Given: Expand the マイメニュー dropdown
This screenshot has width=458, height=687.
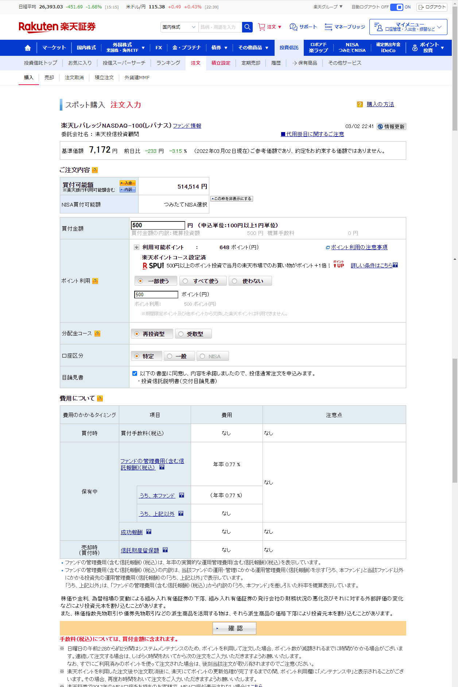Looking at the screenshot, I should (408, 27).
